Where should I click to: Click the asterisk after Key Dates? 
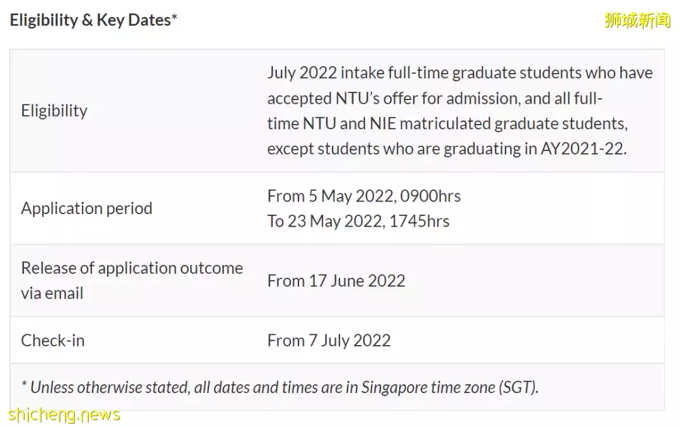click(x=174, y=18)
